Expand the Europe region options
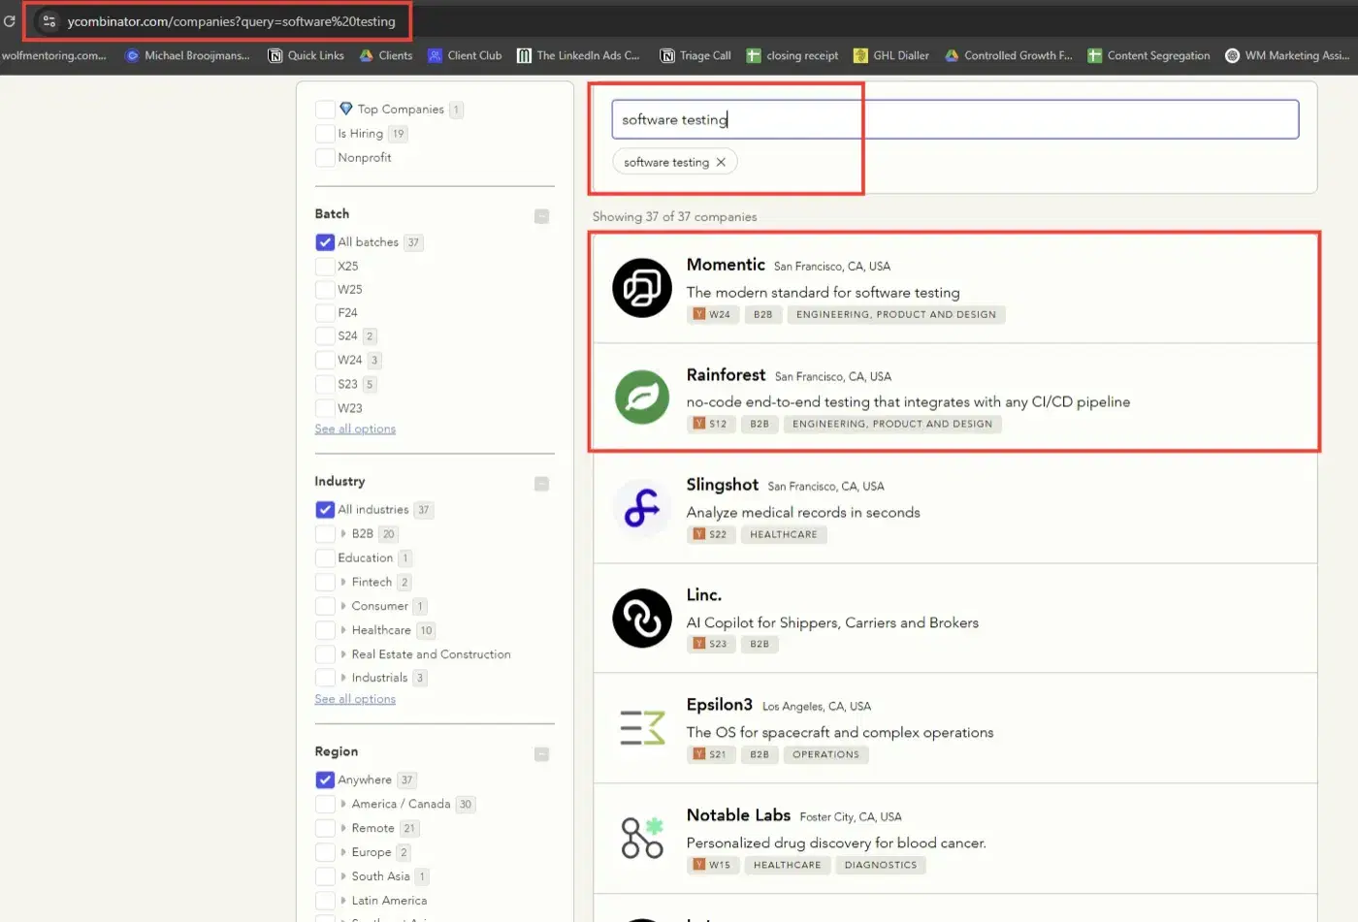The height and width of the screenshot is (922, 1358). coord(343,852)
